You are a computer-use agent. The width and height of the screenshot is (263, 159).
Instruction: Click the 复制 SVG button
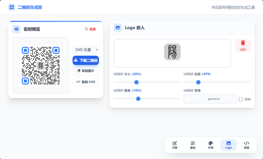coord(86,82)
